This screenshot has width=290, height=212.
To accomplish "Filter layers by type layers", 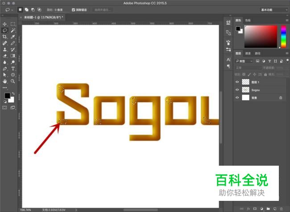I will coord(269,61).
